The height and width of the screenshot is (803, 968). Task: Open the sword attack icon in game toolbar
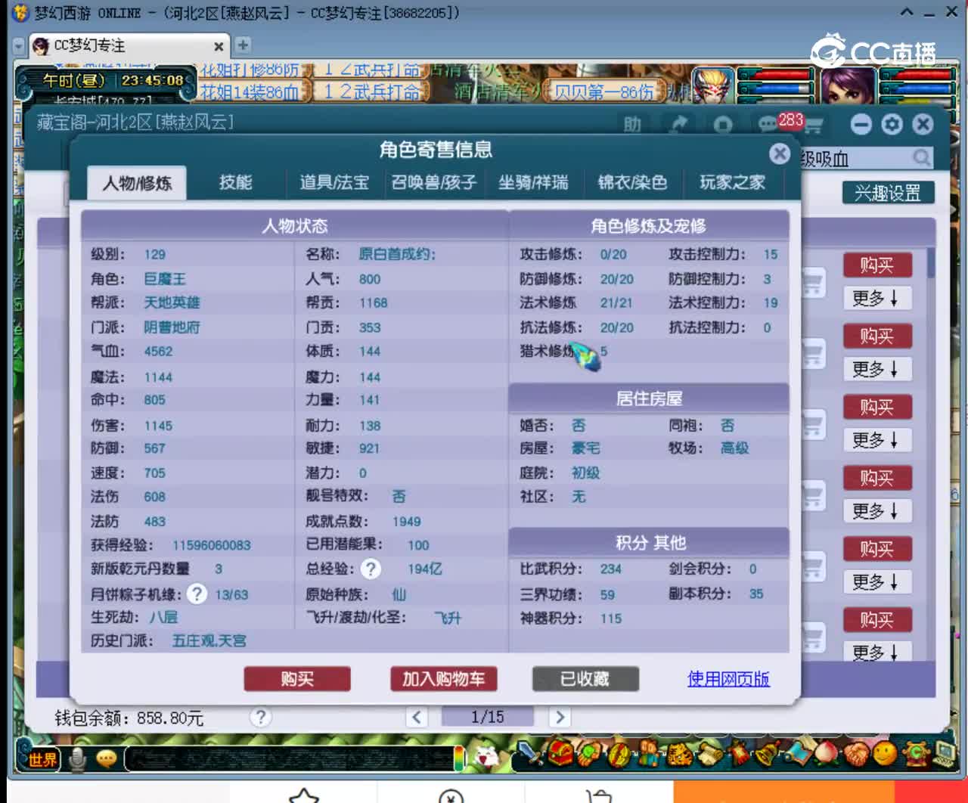click(x=529, y=752)
